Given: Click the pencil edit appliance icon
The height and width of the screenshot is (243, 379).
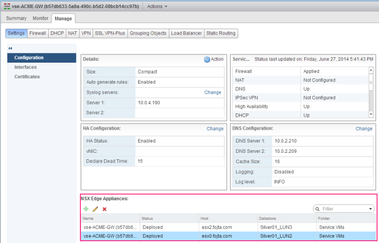Looking at the screenshot, I should point(95,209).
